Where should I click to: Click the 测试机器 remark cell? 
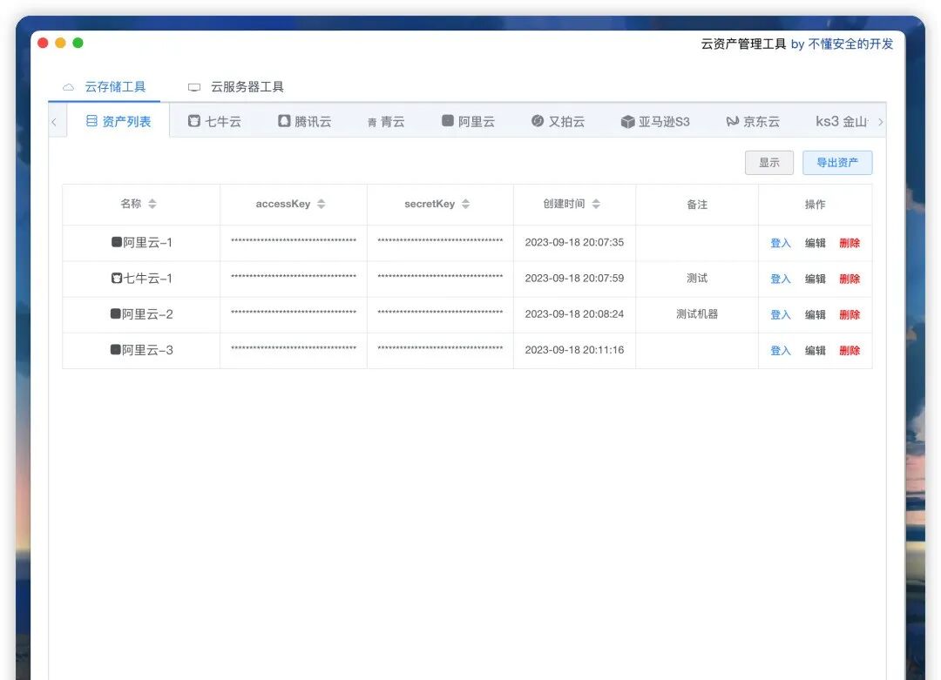click(x=697, y=313)
